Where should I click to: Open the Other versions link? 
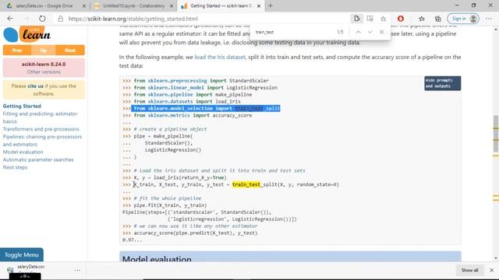(x=44, y=72)
